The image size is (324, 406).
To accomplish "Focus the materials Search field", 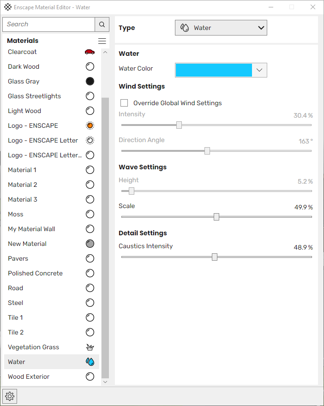I will tap(48, 24).
